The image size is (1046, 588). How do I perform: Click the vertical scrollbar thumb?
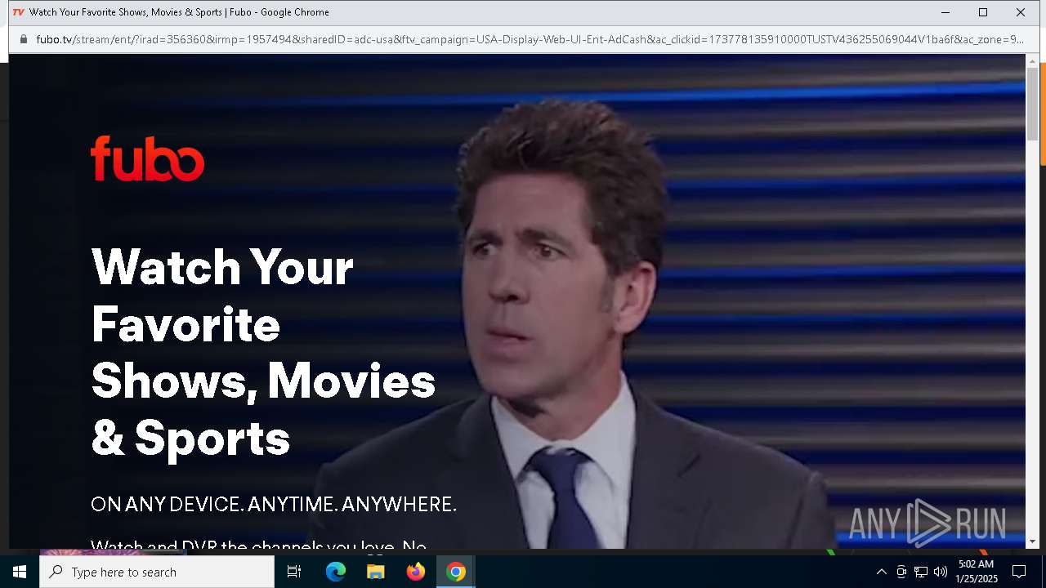[1033, 104]
